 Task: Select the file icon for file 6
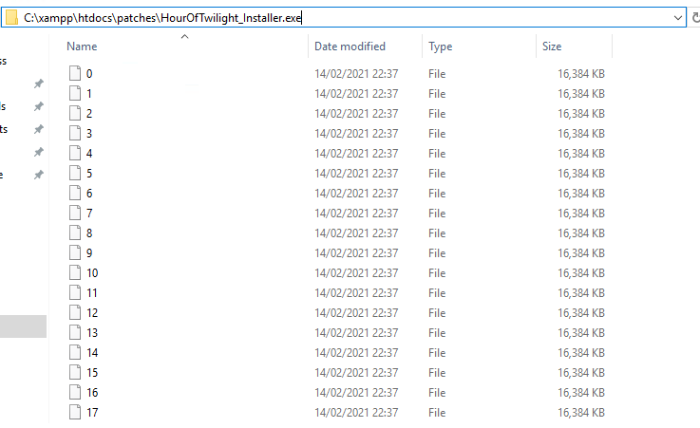75,193
